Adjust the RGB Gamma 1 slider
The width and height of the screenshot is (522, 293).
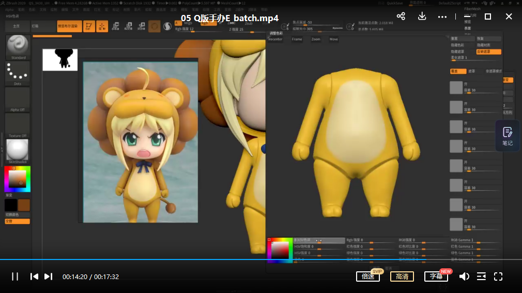point(475,240)
